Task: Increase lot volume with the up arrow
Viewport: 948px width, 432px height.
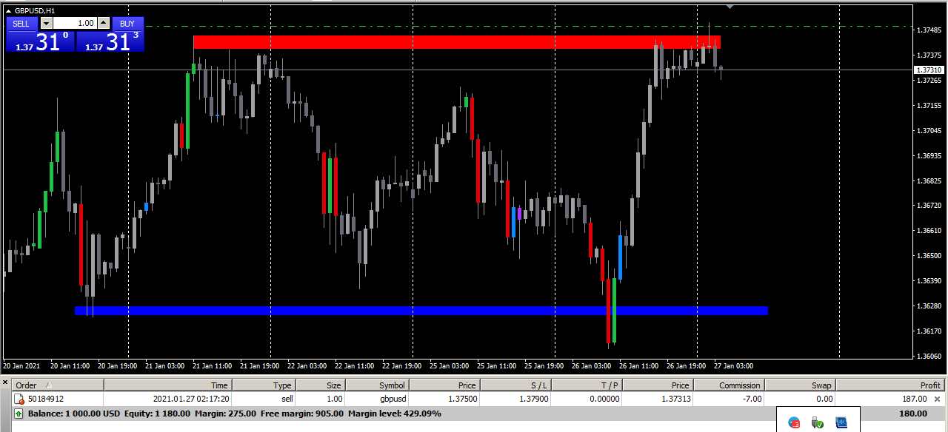Action: (104, 24)
